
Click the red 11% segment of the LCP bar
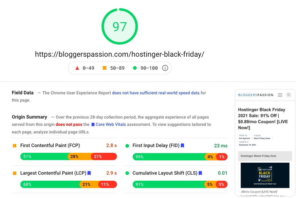(x=107, y=184)
